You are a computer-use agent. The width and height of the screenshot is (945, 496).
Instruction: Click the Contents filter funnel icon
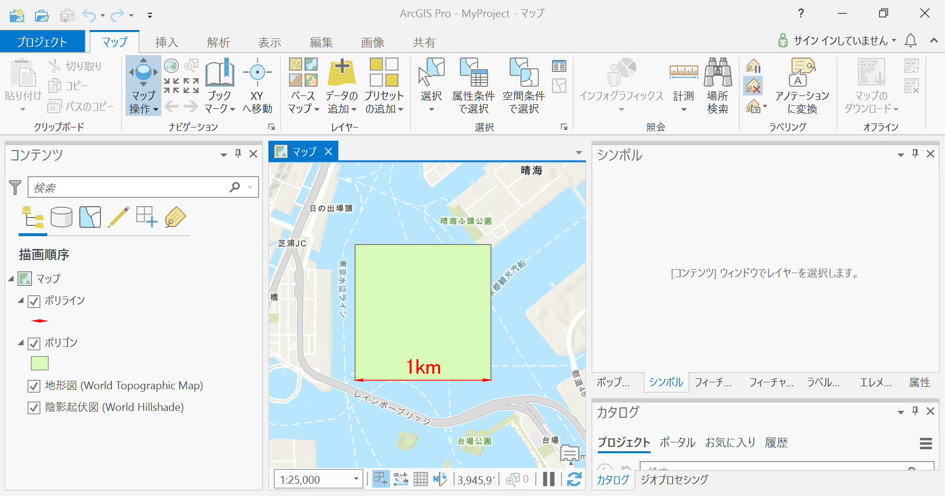[x=15, y=187]
